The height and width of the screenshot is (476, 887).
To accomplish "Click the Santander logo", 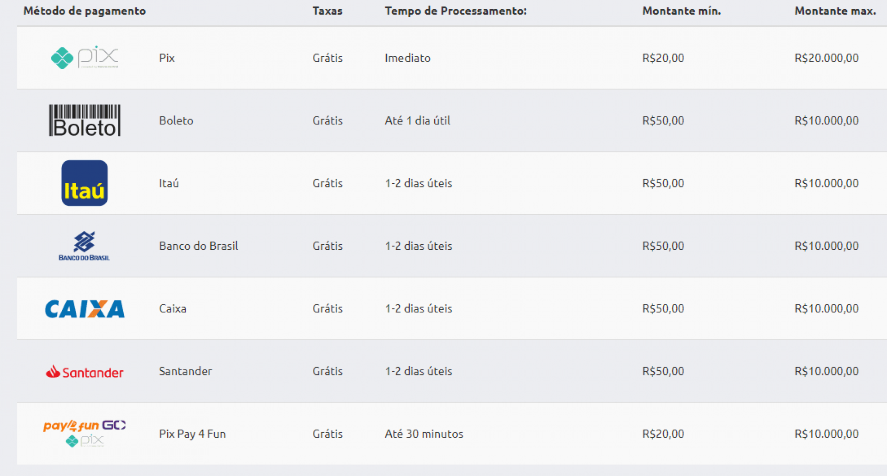I will click(x=85, y=372).
